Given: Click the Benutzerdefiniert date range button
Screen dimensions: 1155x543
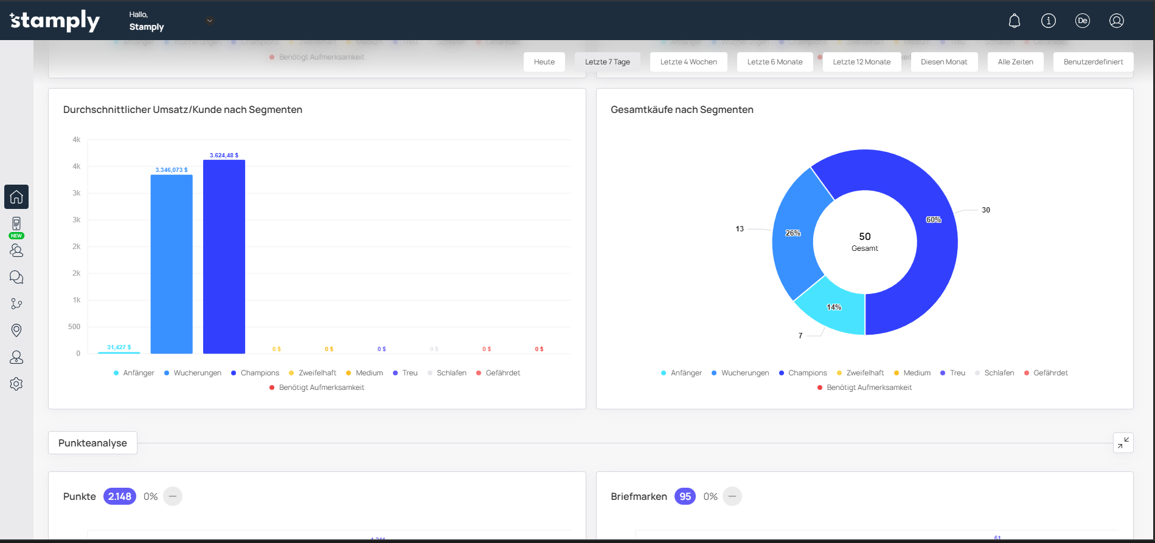Looking at the screenshot, I should click(x=1093, y=62).
